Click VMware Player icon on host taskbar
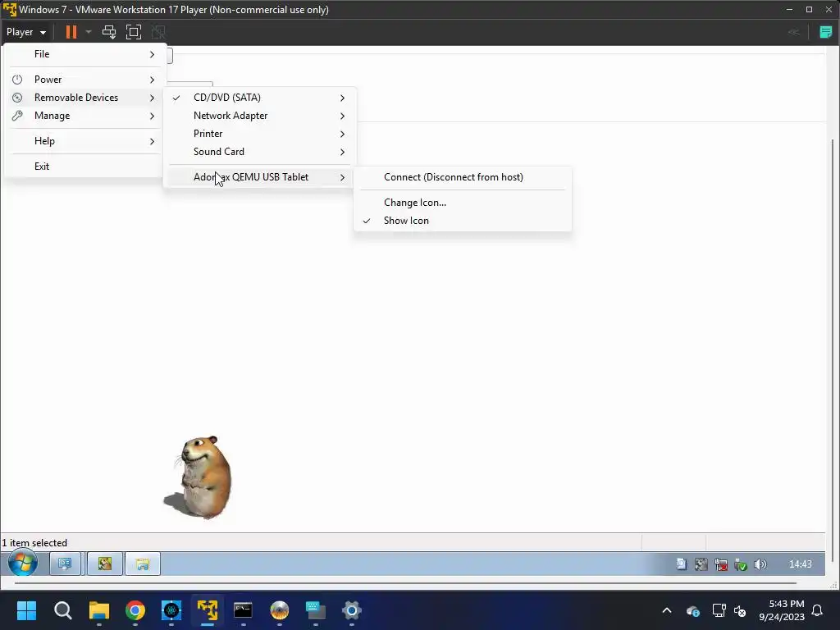The image size is (840, 630). [208, 610]
